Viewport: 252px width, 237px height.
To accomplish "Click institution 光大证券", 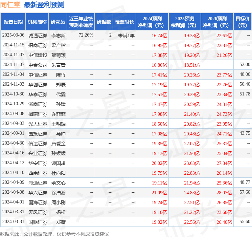I will point(38,124).
